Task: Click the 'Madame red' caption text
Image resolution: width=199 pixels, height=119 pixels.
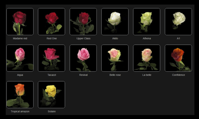Action: 20,38
